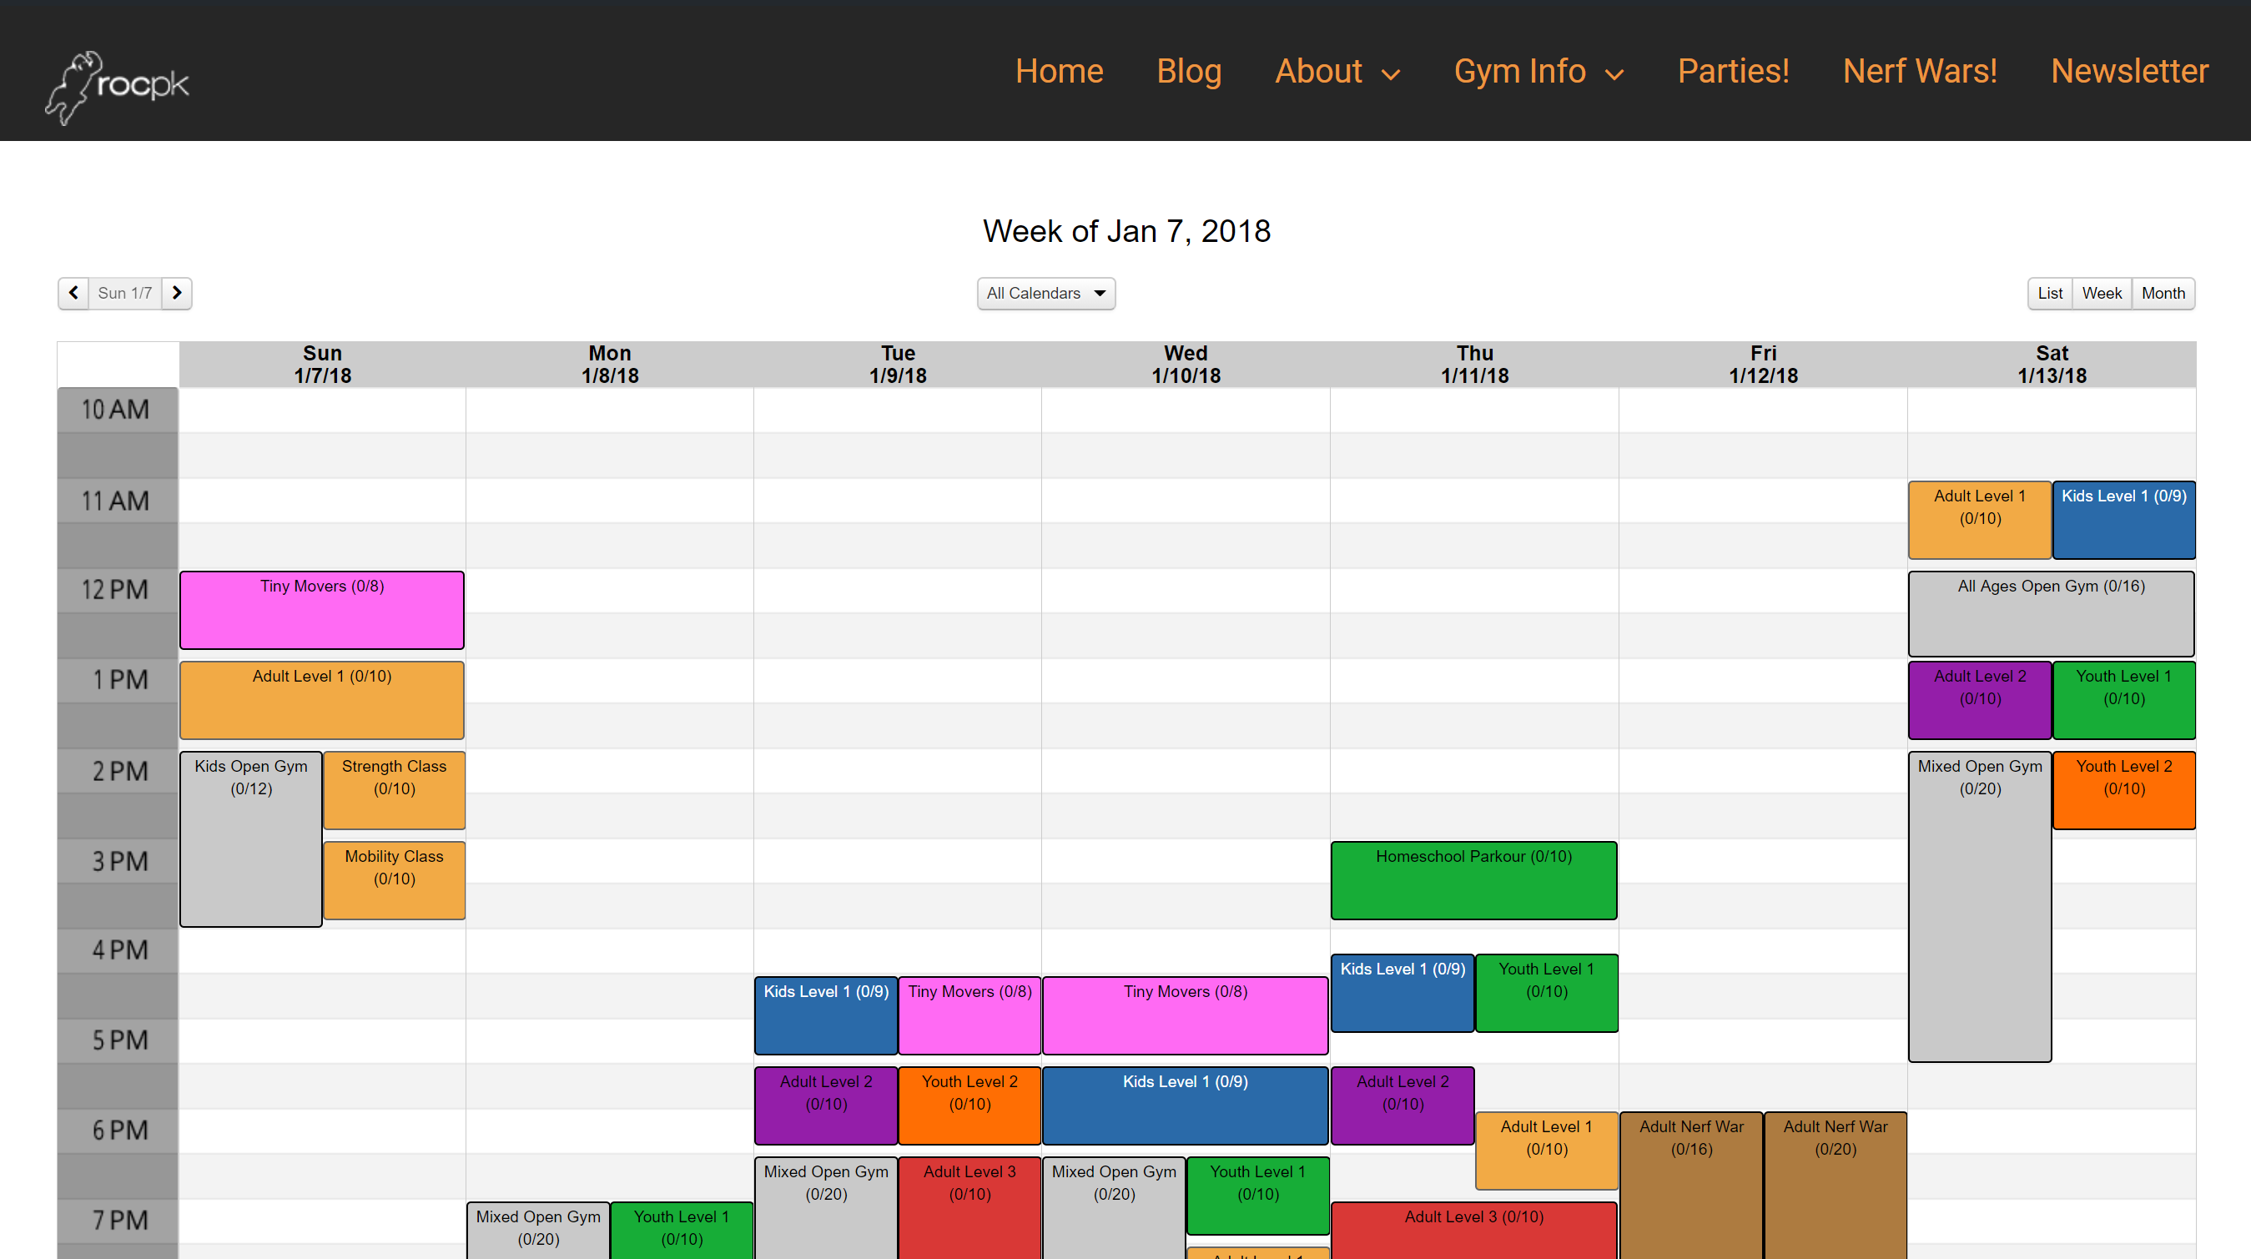Screen dimensions: 2251x1259
Task: Select Monday Youth Level 1 (0/10)
Action: pos(682,1230)
